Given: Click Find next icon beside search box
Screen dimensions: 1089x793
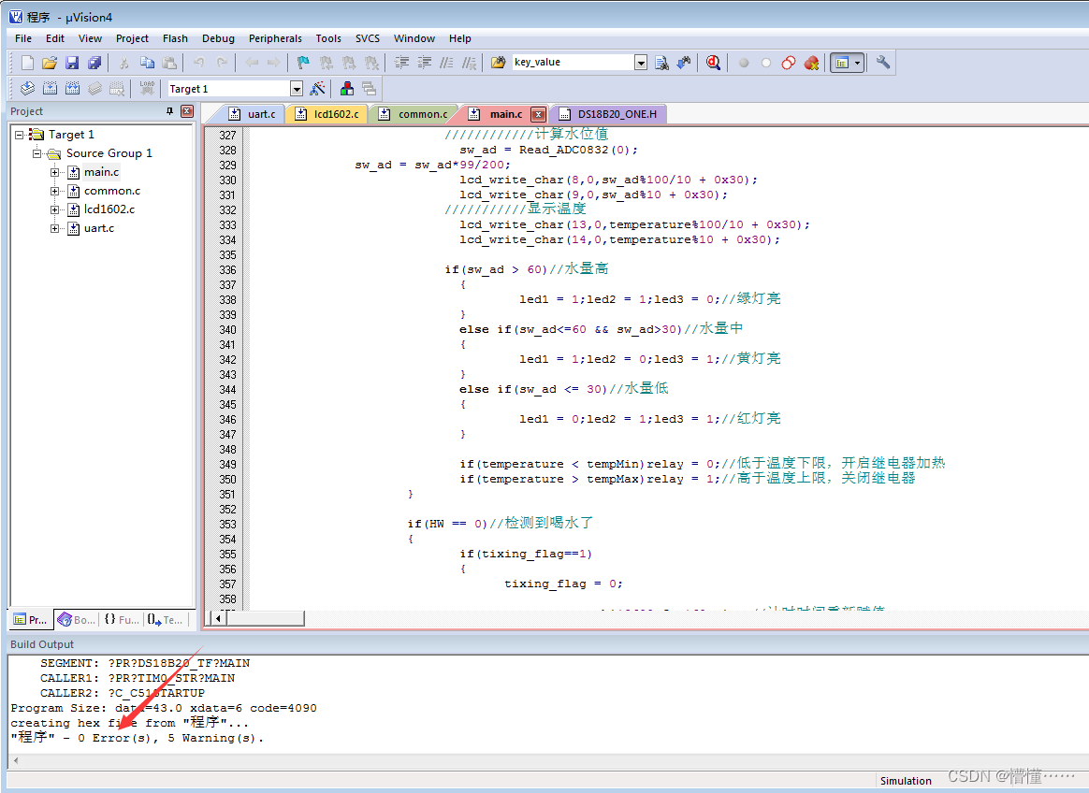Looking at the screenshot, I should coord(661,63).
